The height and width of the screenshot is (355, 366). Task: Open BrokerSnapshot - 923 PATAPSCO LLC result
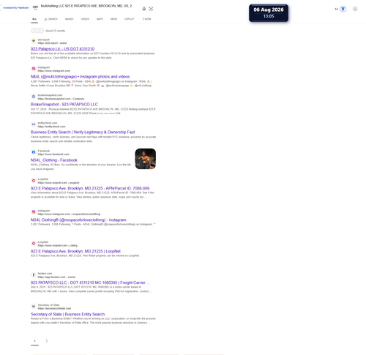pos(64,105)
